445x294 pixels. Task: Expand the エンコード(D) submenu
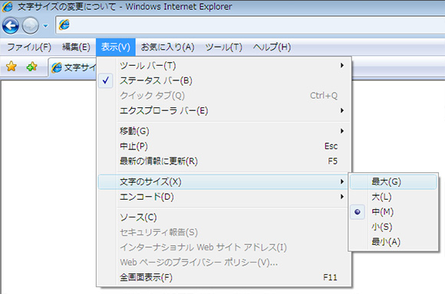(223, 197)
